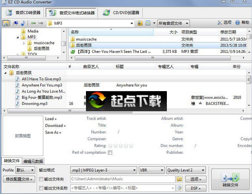This screenshot has width=252, height=194.
Task: Click the folder-up icon beside path box
Action: point(140,23)
